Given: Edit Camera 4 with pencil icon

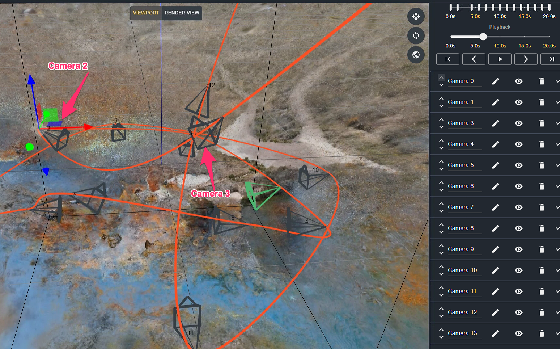Looking at the screenshot, I should click(x=496, y=144).
